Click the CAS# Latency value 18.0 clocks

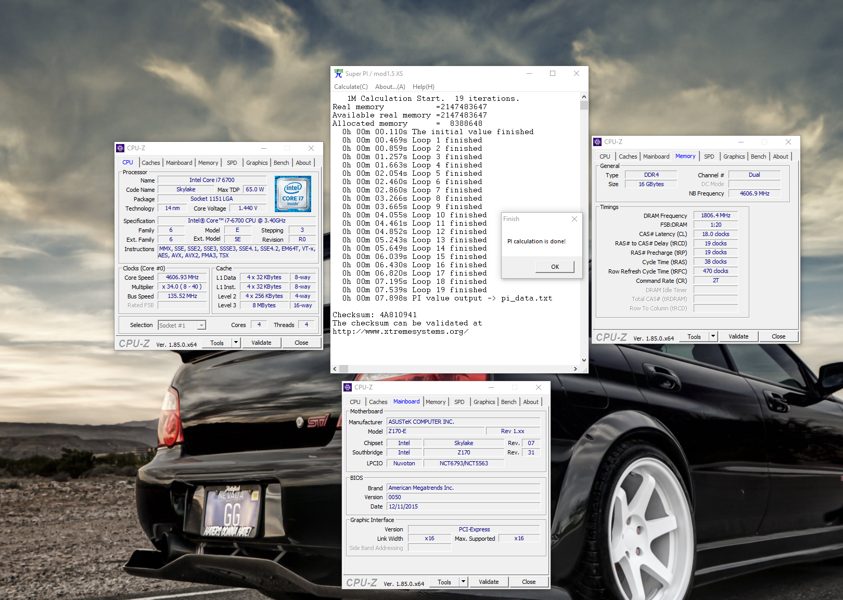coord(716,234)
